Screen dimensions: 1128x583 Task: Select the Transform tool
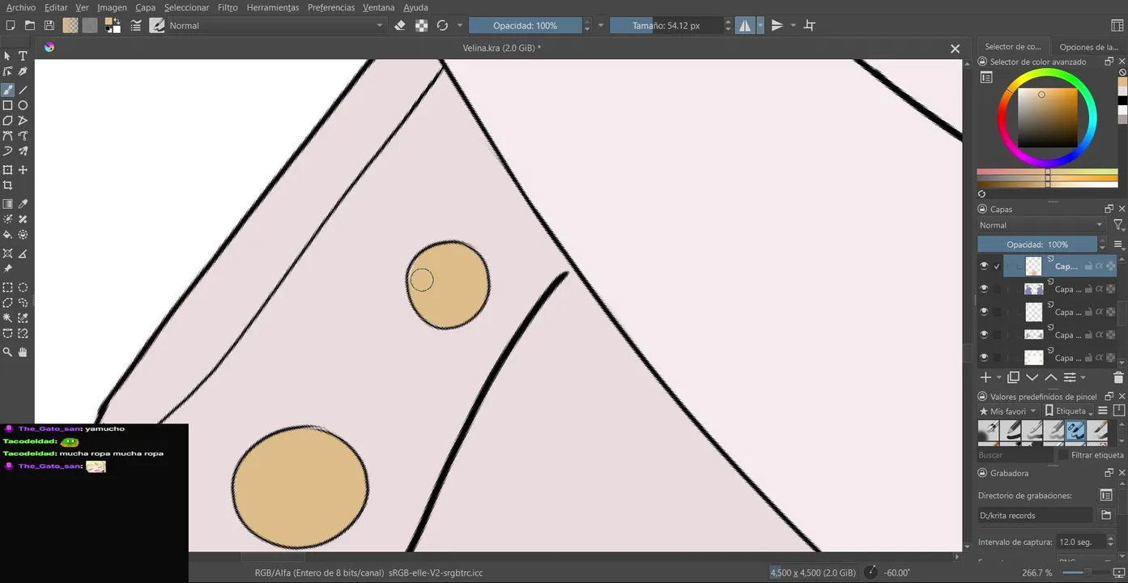pos(7,170)
